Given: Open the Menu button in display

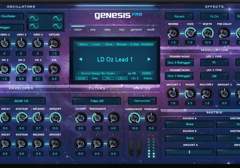Looking at the screenshot, I should tap(83, 44).
